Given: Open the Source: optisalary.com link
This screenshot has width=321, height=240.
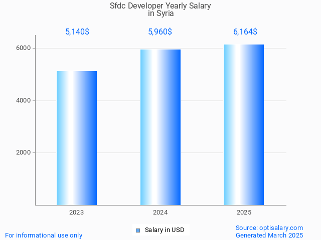Looking at the screenshot, I should point(269,227).
